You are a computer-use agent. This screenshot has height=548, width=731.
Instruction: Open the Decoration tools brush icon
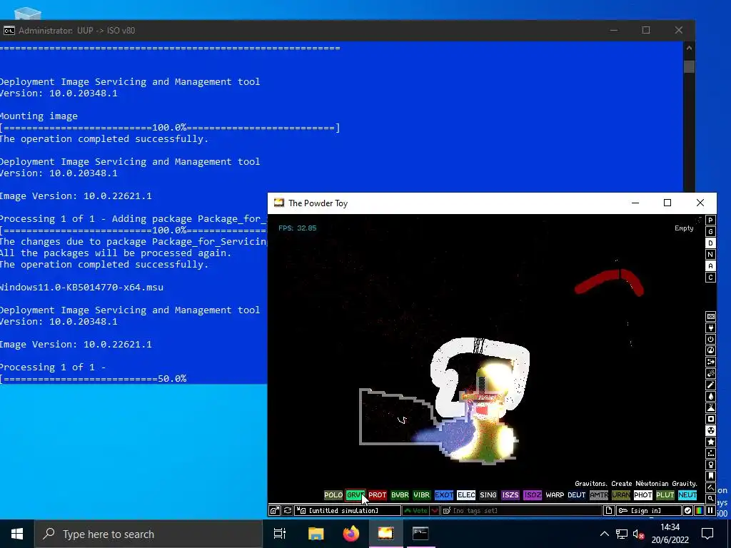(710, 487)
